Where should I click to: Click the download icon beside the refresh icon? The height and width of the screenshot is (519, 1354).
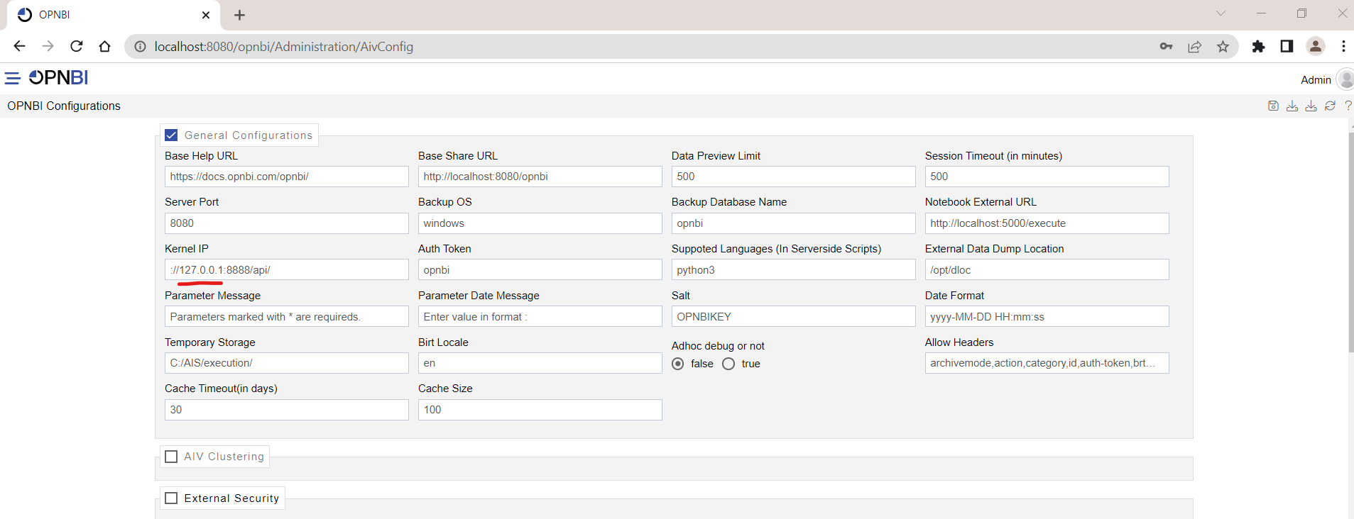click(x=1311, y=106)
